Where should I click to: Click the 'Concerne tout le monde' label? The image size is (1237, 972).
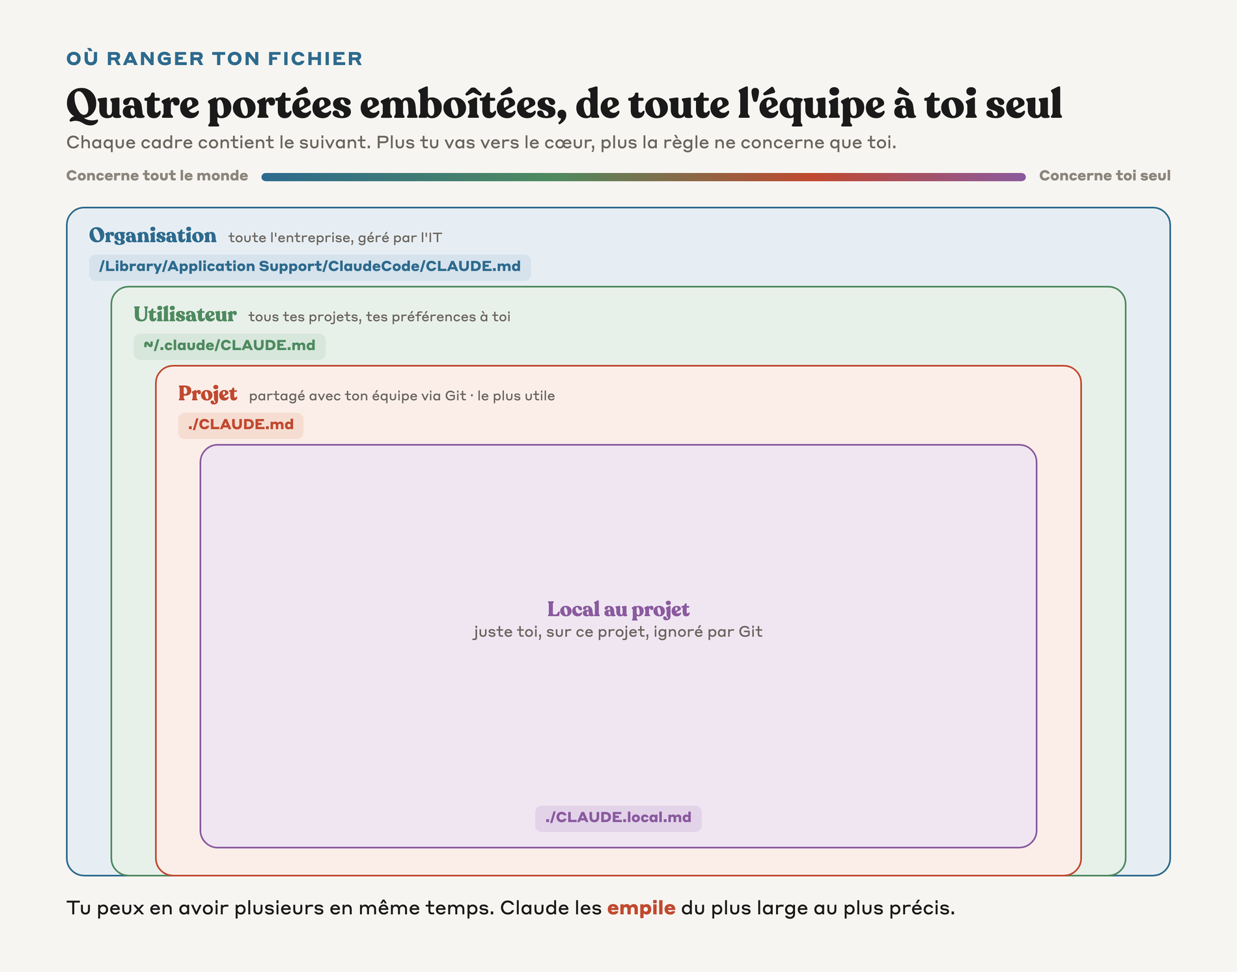click(x=157, y=176)
